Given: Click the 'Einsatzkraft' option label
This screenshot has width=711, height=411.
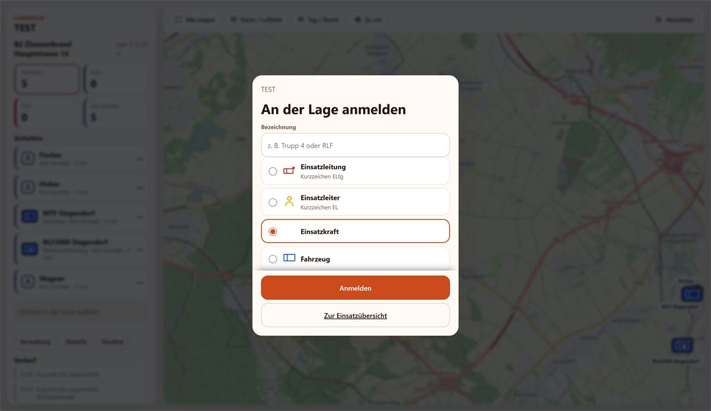Looking at the screenshot, I should pyautogui.click(x=320, y=232).
